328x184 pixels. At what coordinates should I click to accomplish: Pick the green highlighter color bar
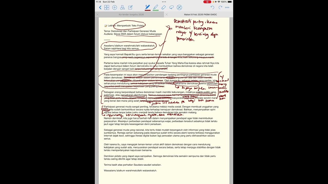pos(156,10)
